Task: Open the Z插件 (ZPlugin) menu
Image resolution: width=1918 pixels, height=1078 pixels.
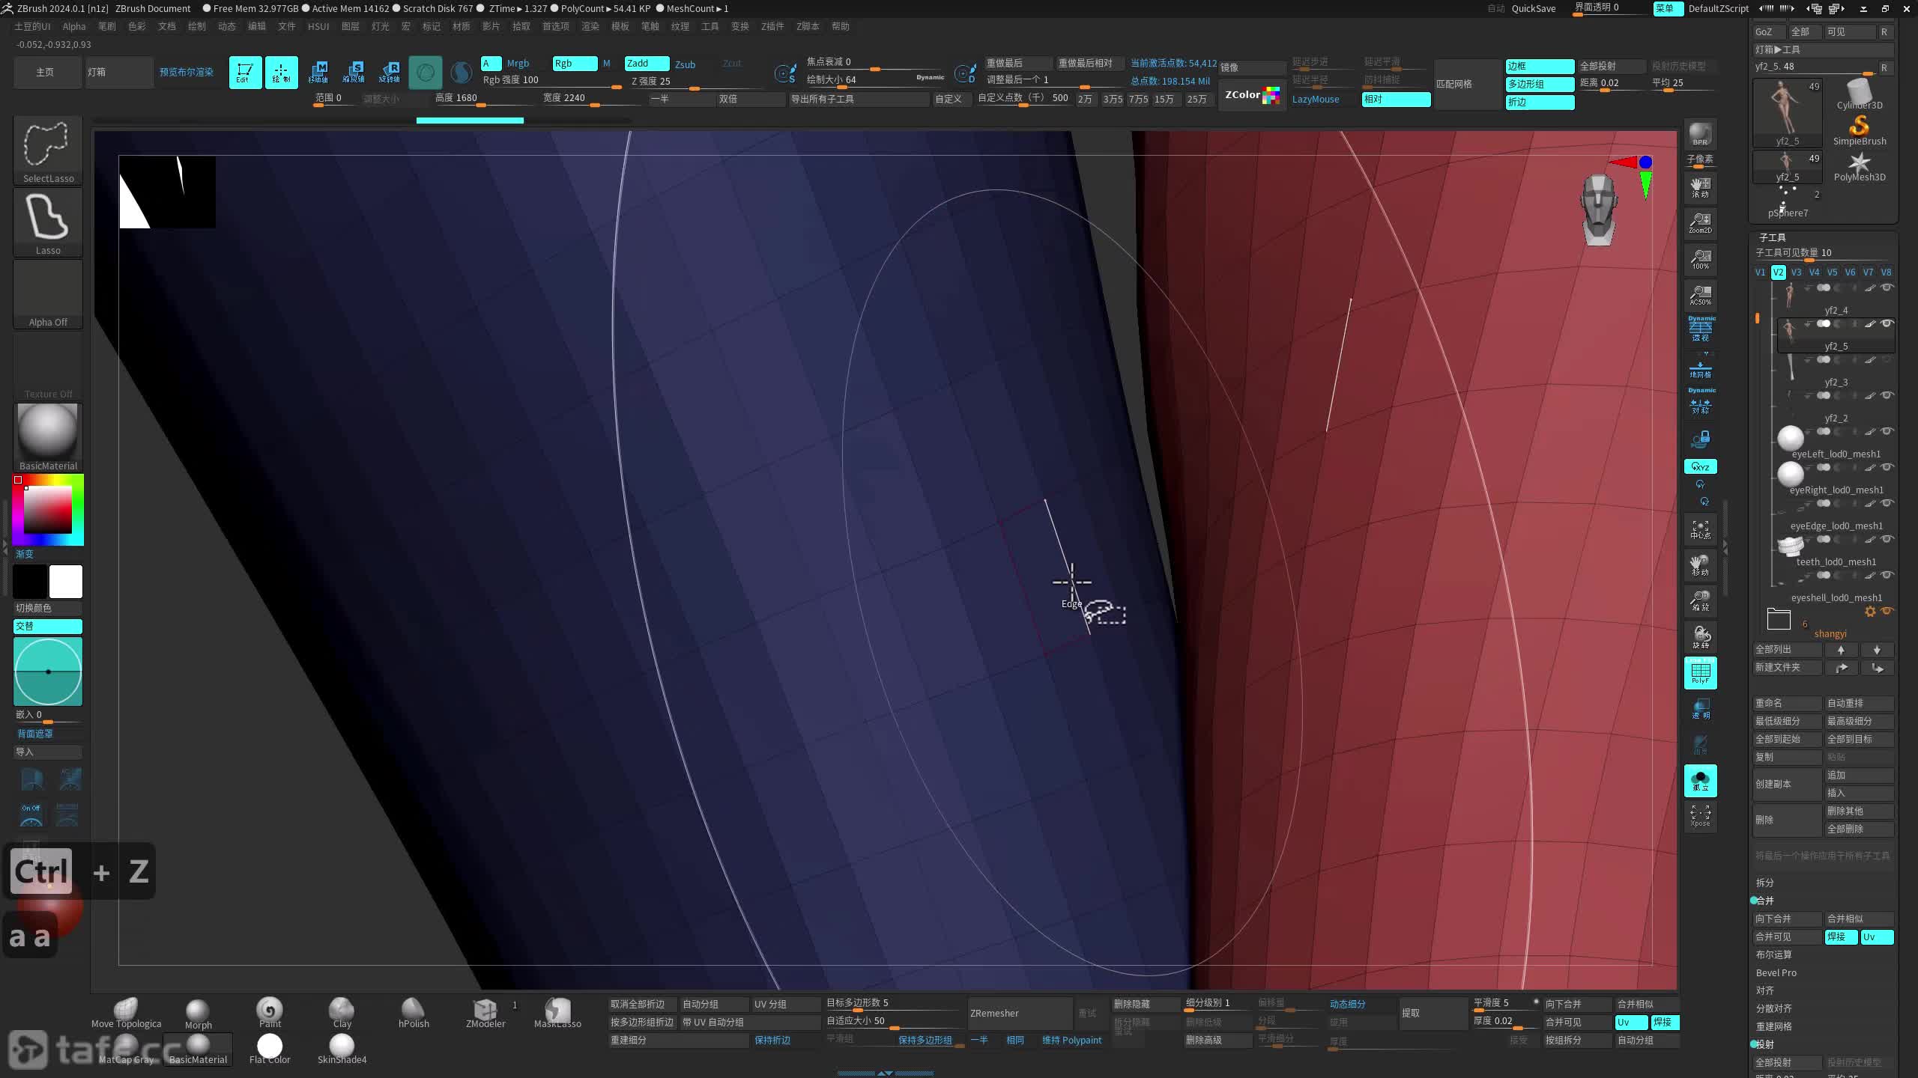Action: click(x=772, y=26)
